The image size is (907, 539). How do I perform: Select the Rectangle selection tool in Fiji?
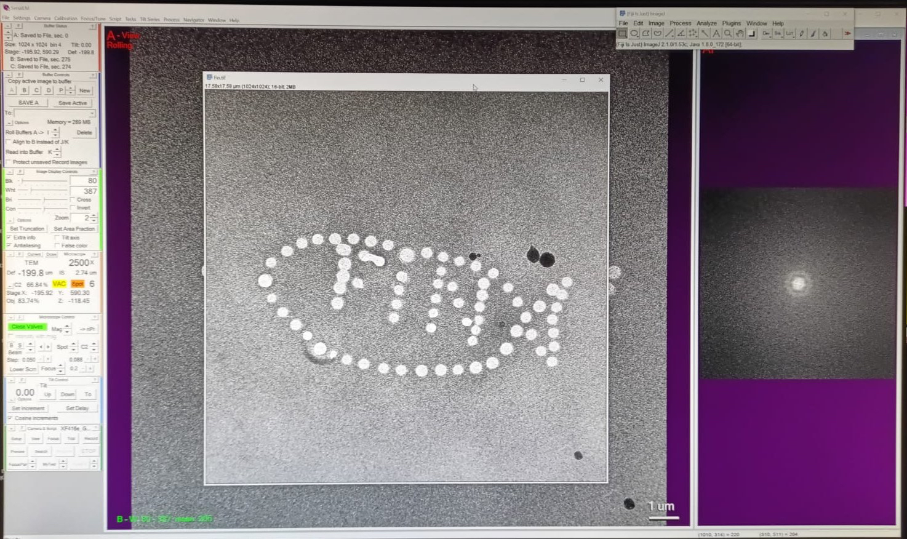click(x=622, y=34)
